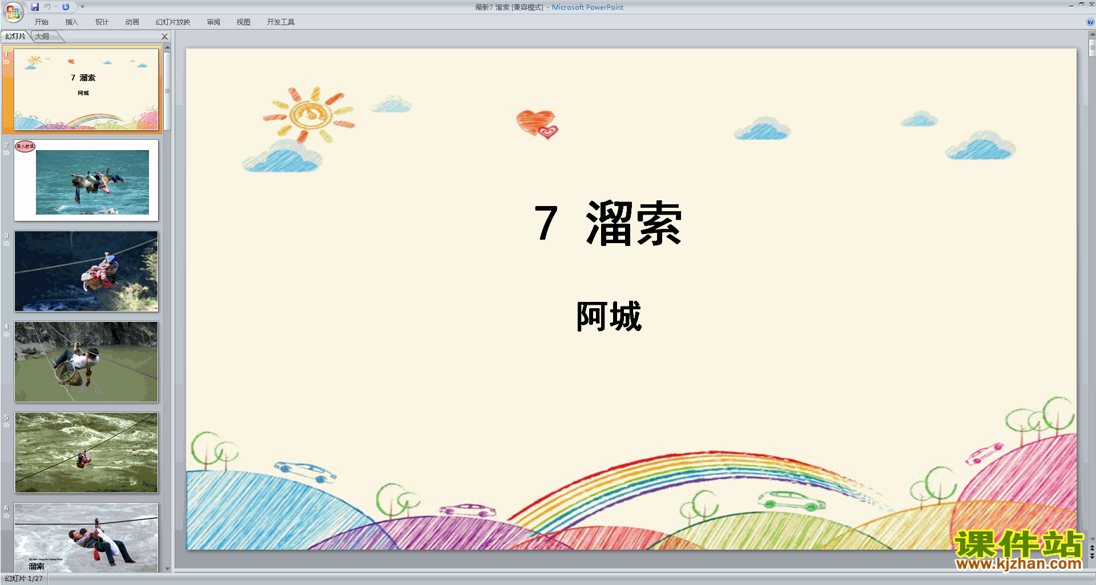Click the Redo/Repeat icon
The width and height of the screenshot is (1096, 585).
[x=66, y=7]
